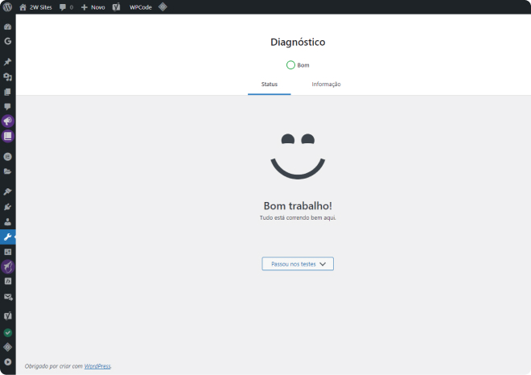Click the diamond icon in admin bar
This screenshot has height=375, width=531.
point(163,6)
